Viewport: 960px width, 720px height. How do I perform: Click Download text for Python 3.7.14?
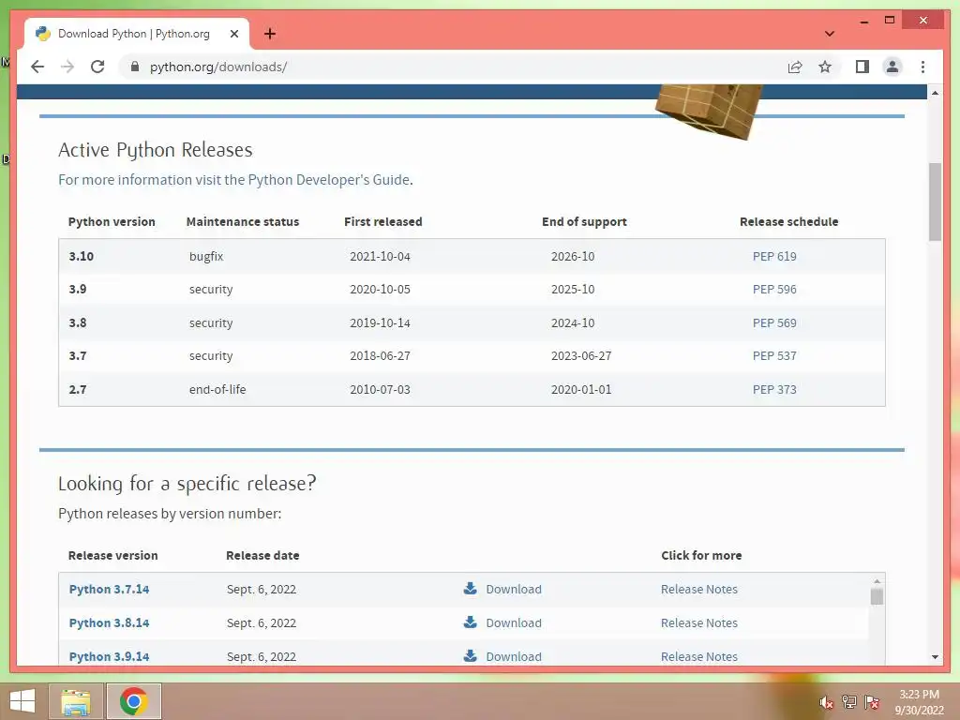point(514,589)
